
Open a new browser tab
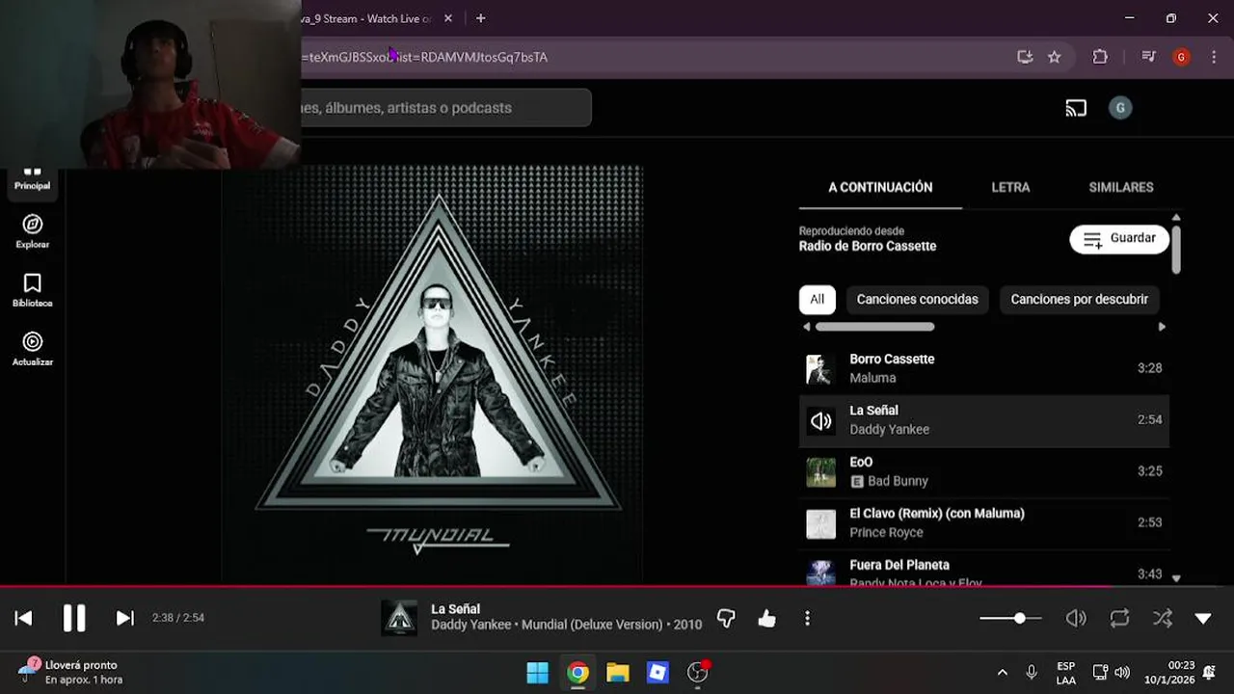[x=480, y=18]
